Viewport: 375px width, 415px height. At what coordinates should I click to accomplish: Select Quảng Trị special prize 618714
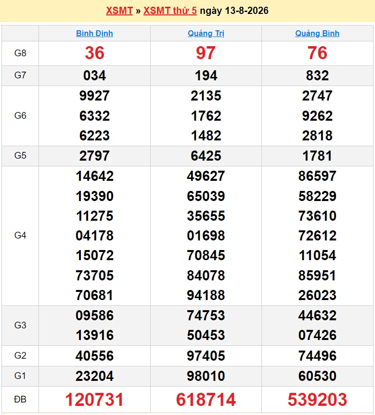click(206, 400)
